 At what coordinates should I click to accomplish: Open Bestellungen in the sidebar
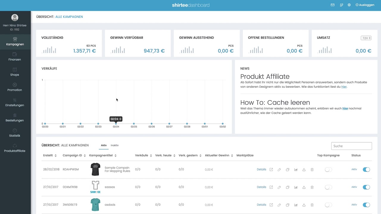coord(15,118)
